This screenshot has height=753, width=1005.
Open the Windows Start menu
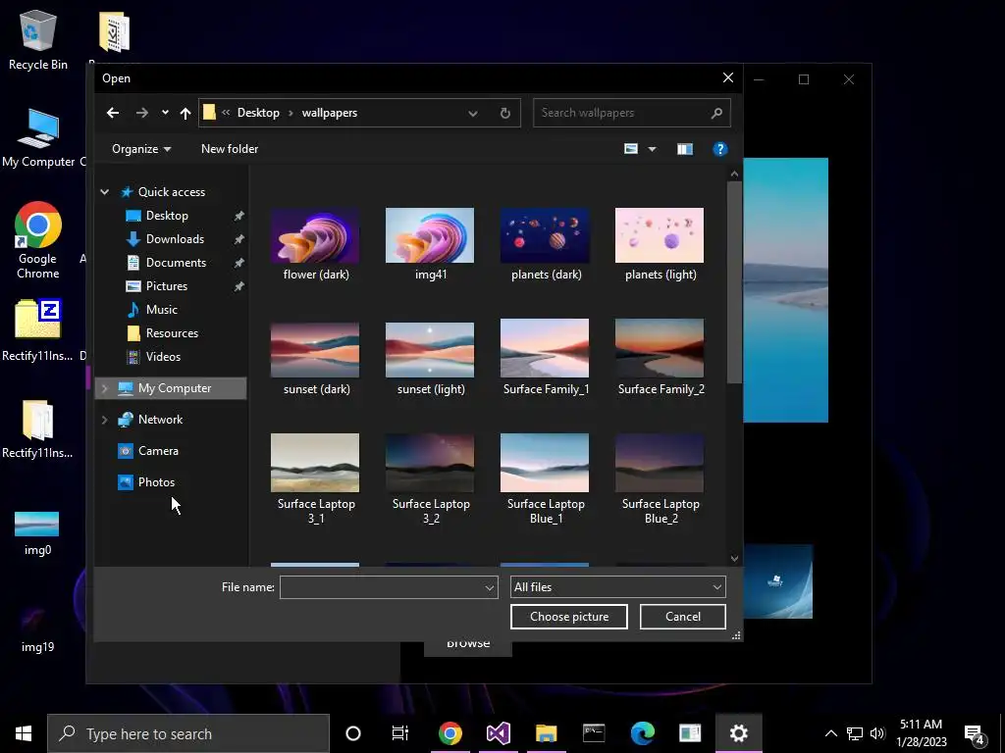[24, 733]
